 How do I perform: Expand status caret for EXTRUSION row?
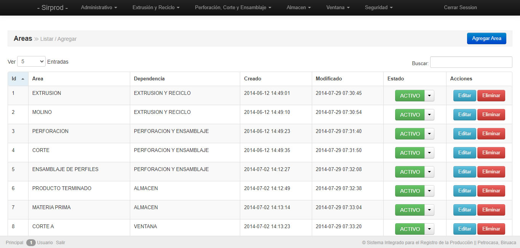[x=429, y=96]
